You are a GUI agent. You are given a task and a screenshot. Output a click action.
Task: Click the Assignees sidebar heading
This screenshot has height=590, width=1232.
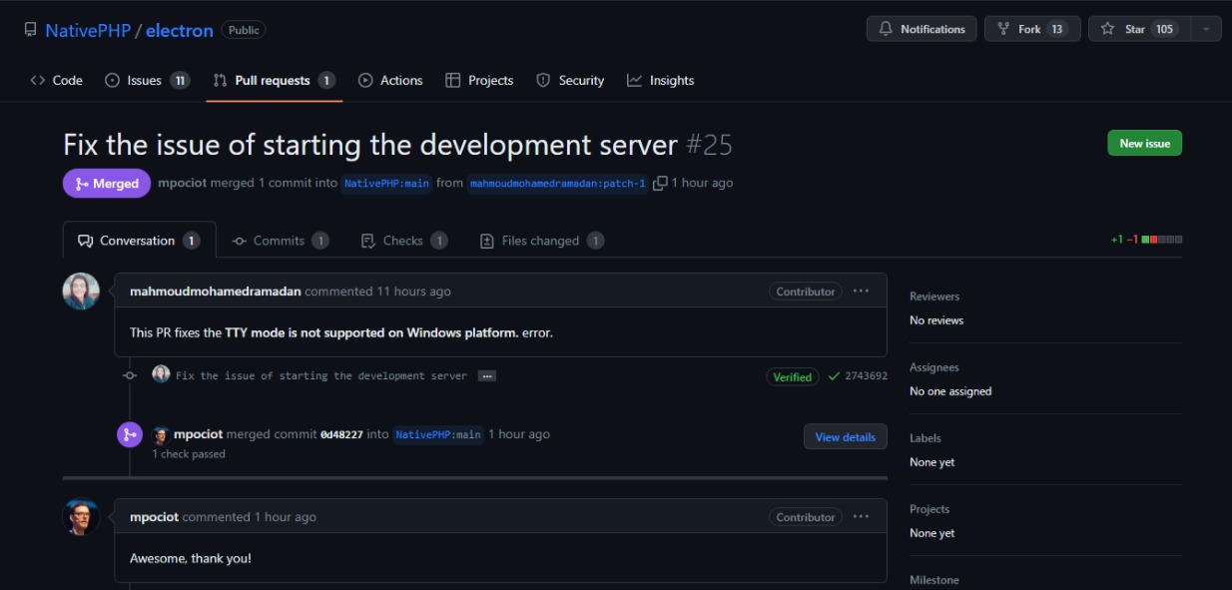(934, 367)
